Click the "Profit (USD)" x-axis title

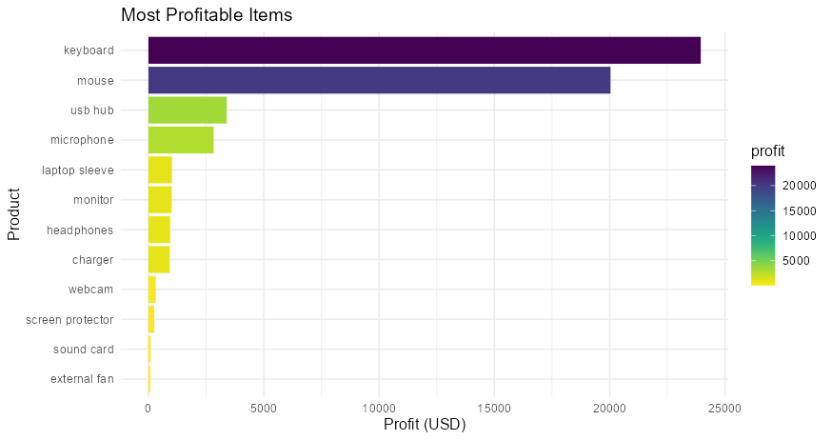pos(425,425)
